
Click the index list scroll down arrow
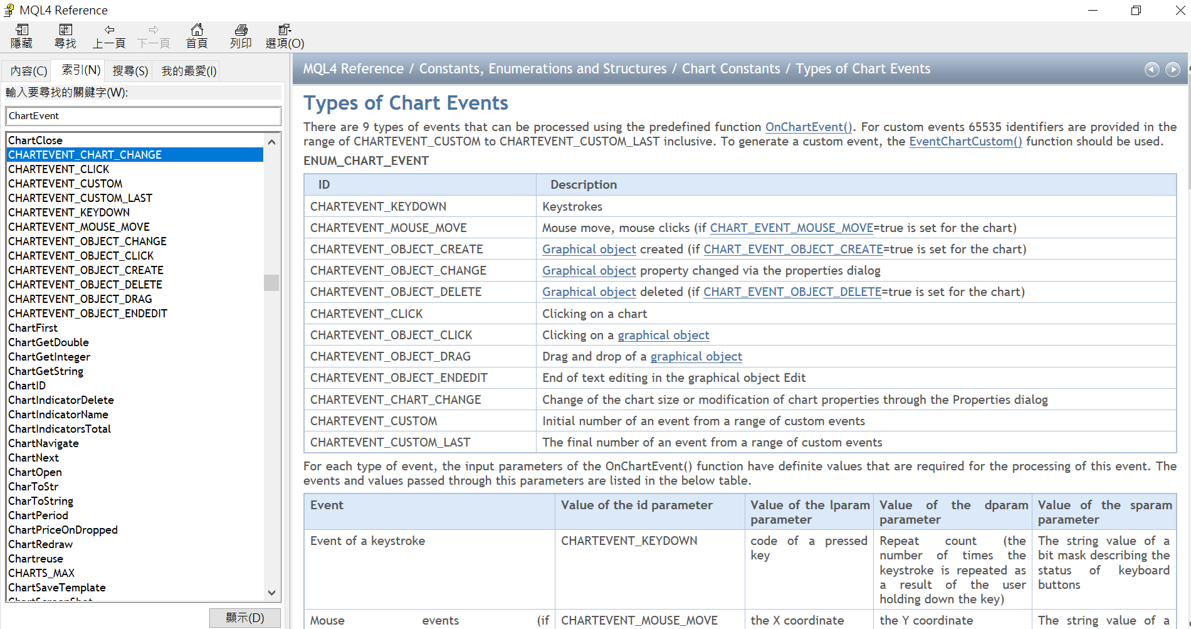coord(271,593)
